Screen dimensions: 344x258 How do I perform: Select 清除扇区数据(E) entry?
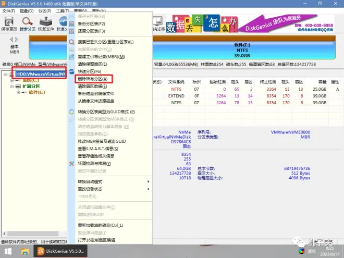click(92, 87)
